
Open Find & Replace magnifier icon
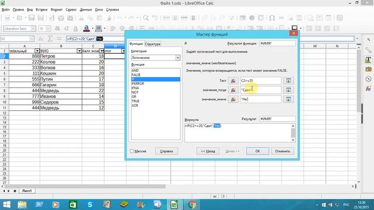[x=146, y=18]
